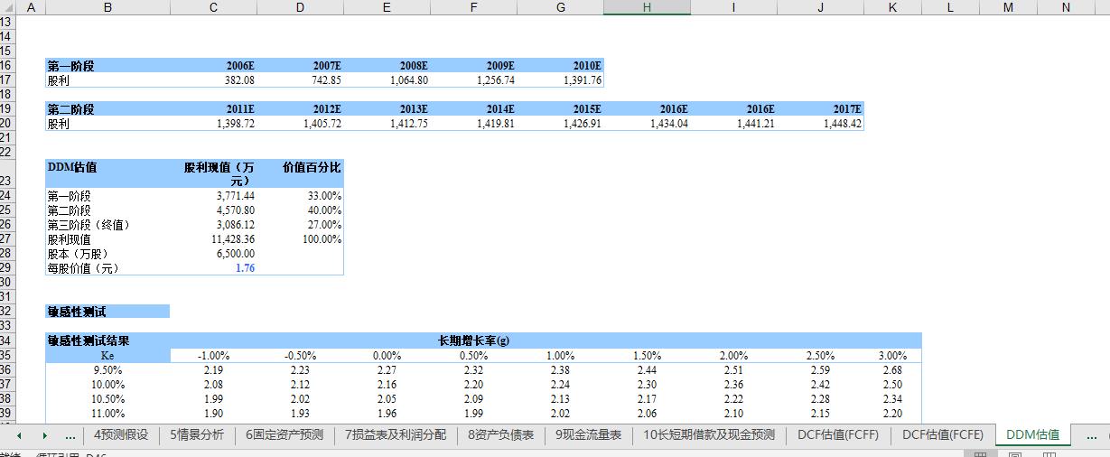Image resolution: width=1110 pixels, height=457 pixels.
Task: Select growth rate header 3.00%
Action: pos(892,355)
